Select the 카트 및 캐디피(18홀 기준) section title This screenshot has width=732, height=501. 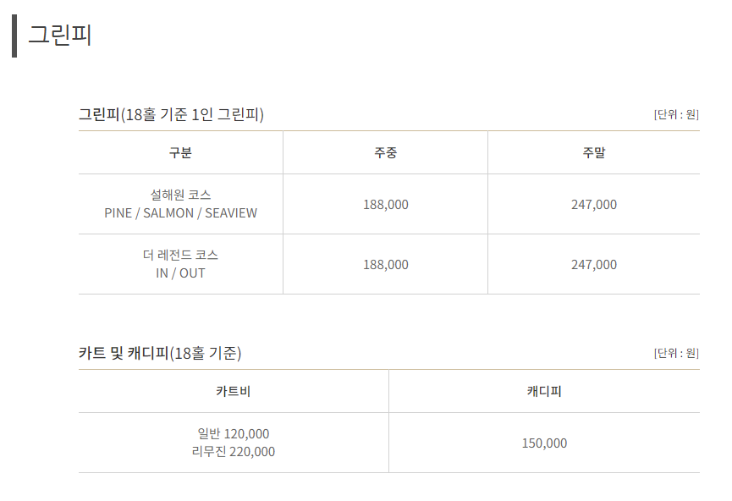coord(160,353)
